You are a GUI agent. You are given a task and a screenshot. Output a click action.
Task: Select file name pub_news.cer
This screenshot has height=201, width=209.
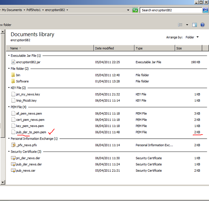pos(26,171)
